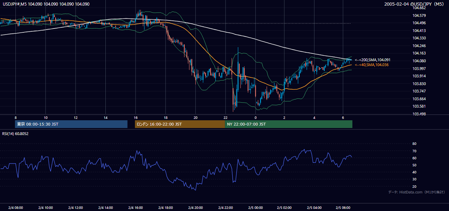This screenshot has width=449, height=211.
Task: Click price axis label 103.664
Action: click(419, 99)
